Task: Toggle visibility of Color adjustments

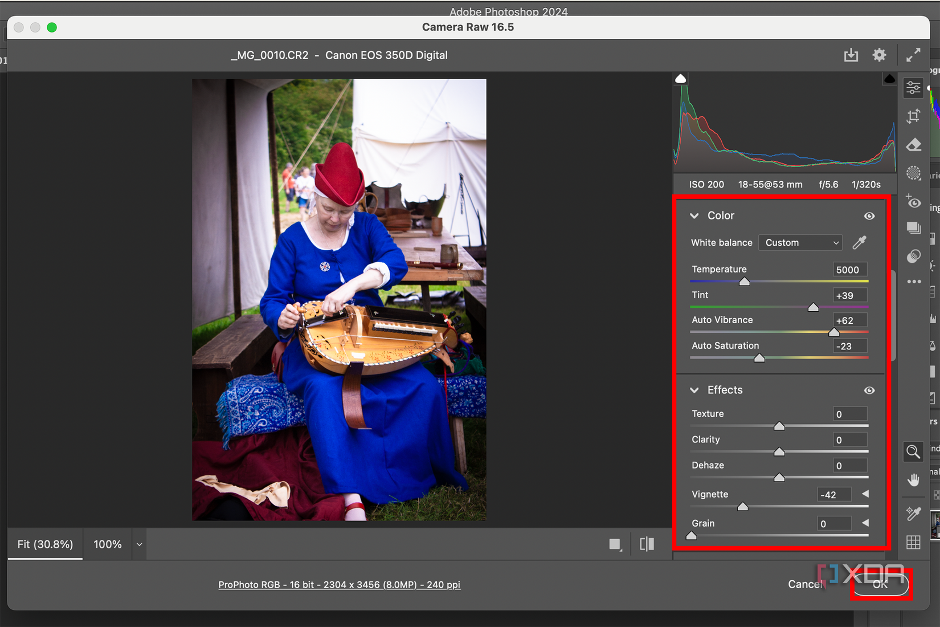Action: (869, 215)
